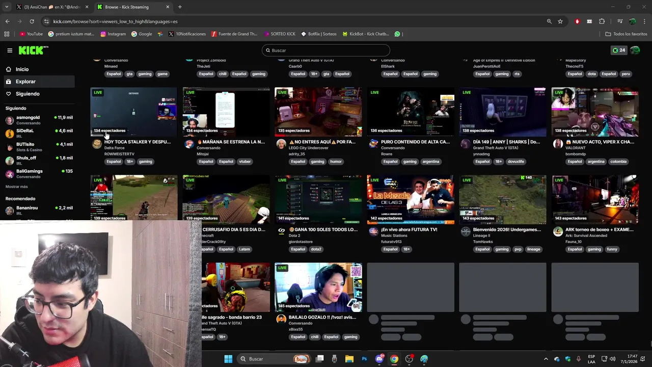Open the Todos los favoritos folder
The width and height of the screenshot is (652, 367).
626,34
